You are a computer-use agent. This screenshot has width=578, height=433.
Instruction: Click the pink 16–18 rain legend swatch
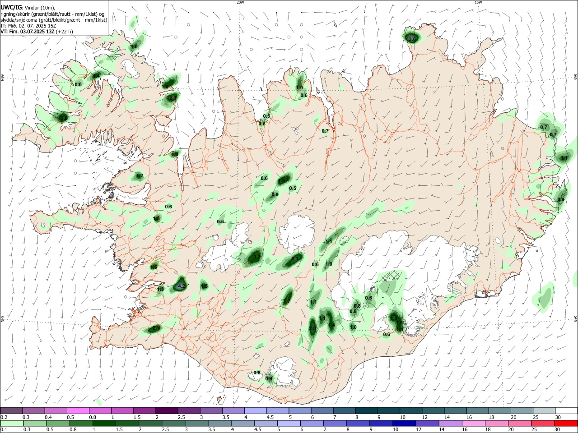pyautogui.click(x=473, y=423)
